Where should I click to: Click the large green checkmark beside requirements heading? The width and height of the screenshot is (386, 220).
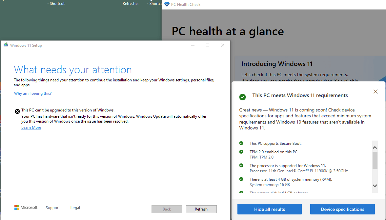click(242, 97)
